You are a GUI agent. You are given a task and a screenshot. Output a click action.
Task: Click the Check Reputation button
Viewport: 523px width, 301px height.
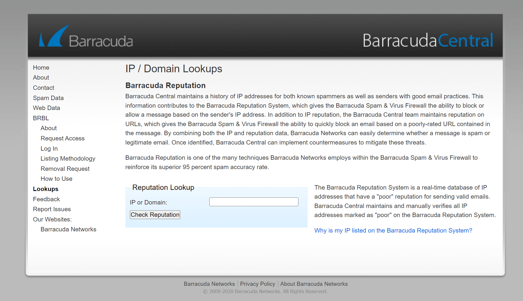155,215
